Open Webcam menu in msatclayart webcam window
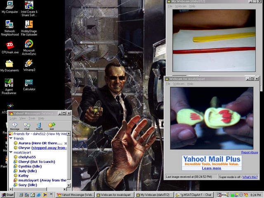The height and width of the screenshot is (198, 264). (179, 84)
